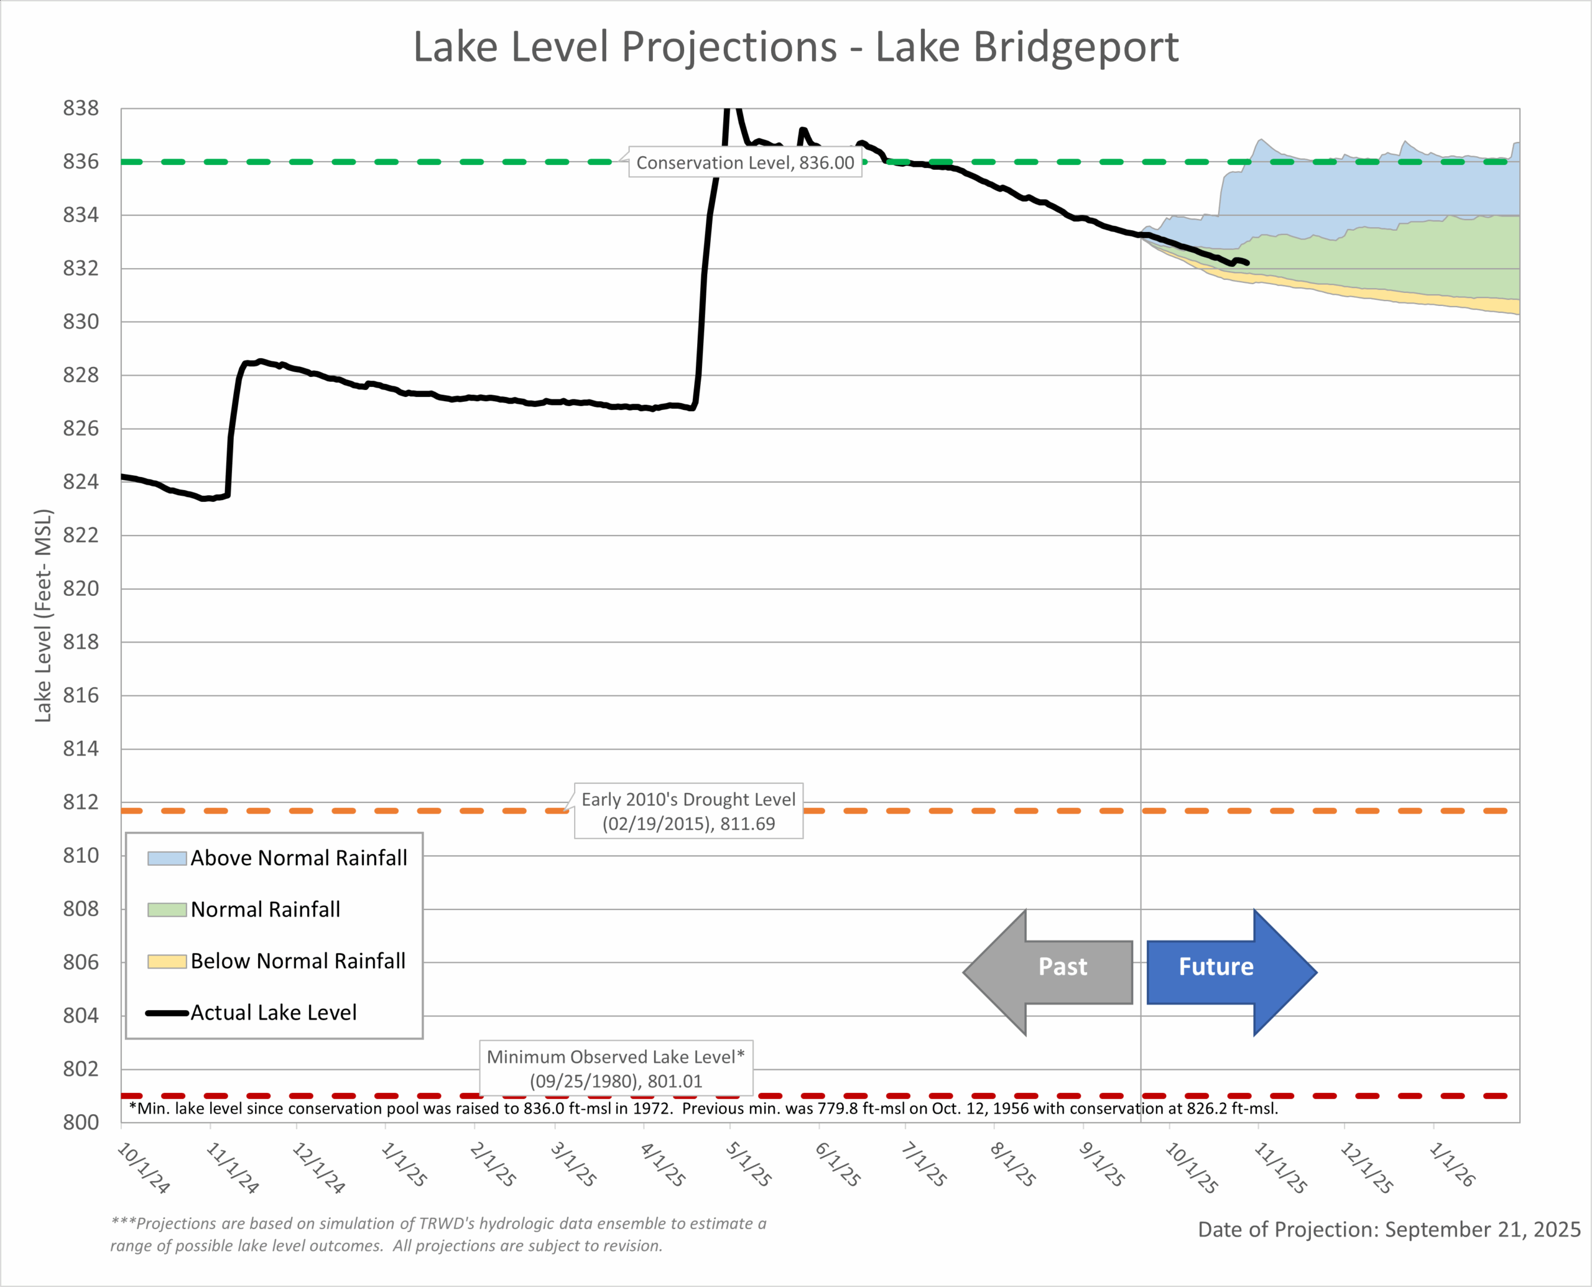The width and height of the screenshot is (1592, 1287).
Task: Click the Below Normal Rainfall yellow swatch
Action: [167, 962]
